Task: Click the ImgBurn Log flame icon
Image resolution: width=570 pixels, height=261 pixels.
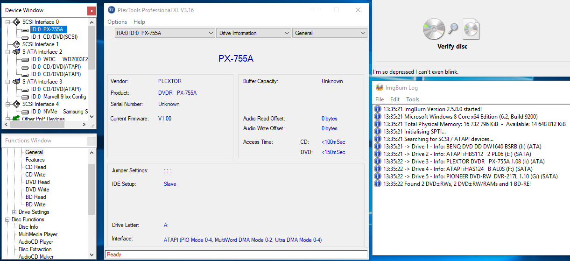Action: click(x=380, y=87)
